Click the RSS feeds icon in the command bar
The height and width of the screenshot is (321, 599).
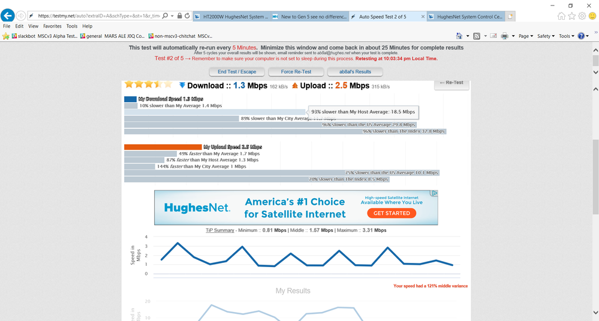(476, 36)
